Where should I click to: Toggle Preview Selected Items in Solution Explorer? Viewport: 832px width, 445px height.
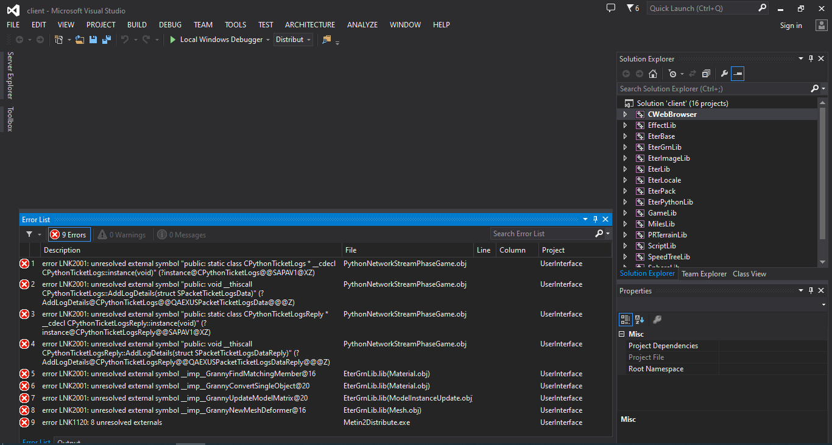[x=738, y=74]
